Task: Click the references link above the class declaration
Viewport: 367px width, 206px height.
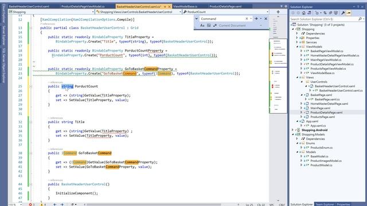Action: pyautogui.click(x=48, y=24)
